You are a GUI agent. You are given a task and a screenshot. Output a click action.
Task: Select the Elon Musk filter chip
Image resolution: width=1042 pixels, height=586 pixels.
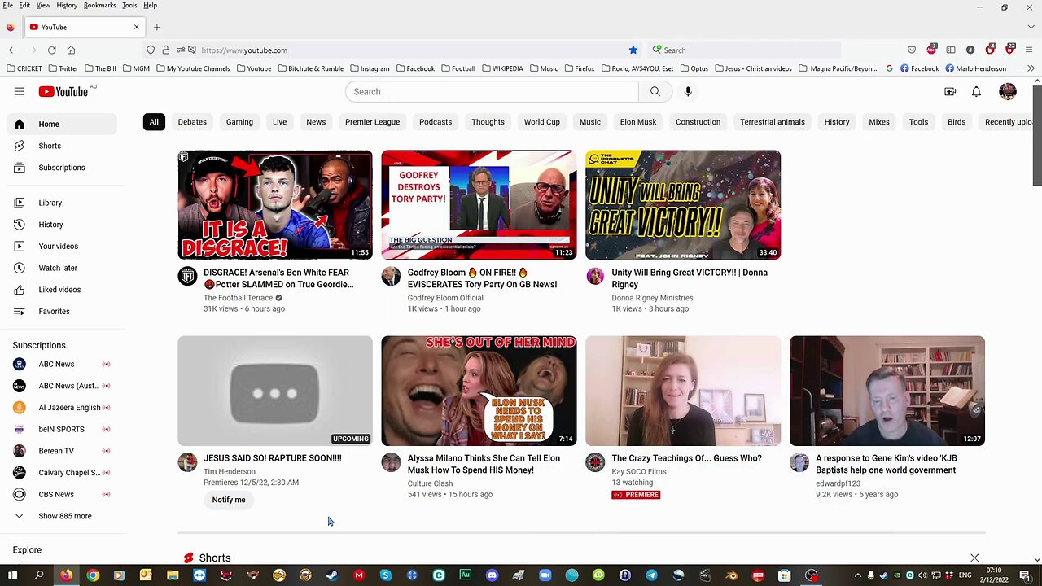pos(638,122)
